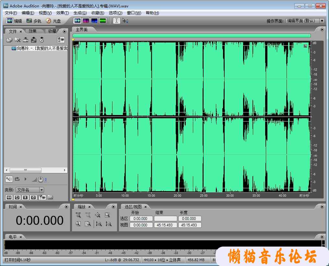
Task: Toggle auto-play speaker button in Files panel
Action: tap(9, 179)
